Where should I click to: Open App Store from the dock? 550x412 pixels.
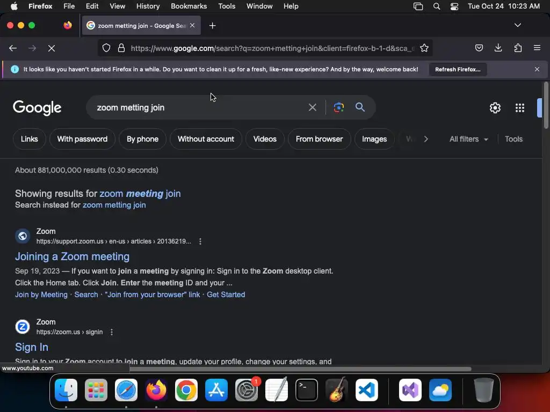(216, 390)
